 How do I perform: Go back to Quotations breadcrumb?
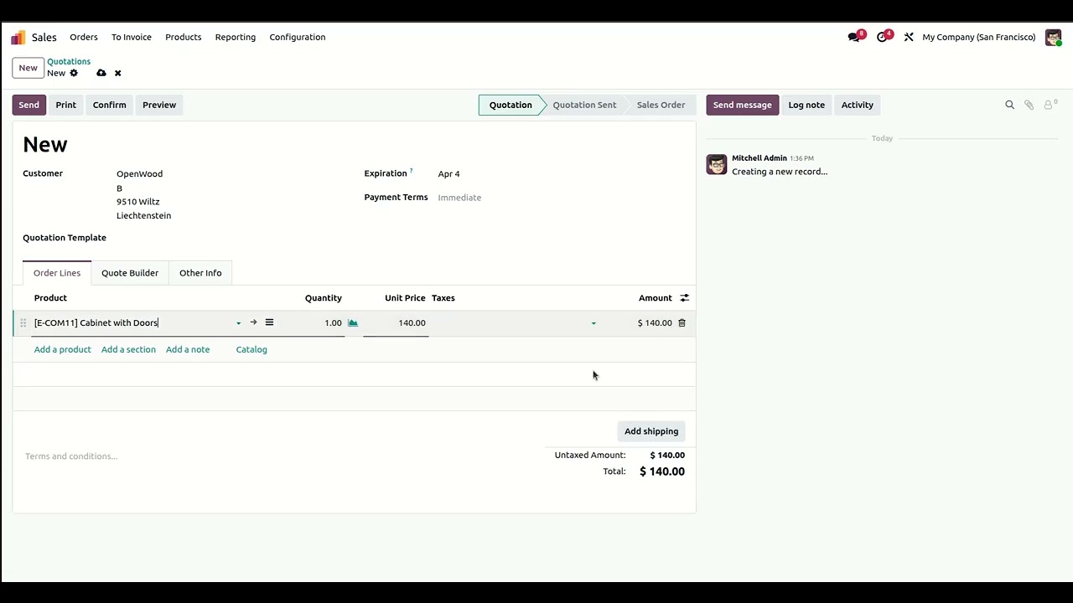[x=69, y=61]
